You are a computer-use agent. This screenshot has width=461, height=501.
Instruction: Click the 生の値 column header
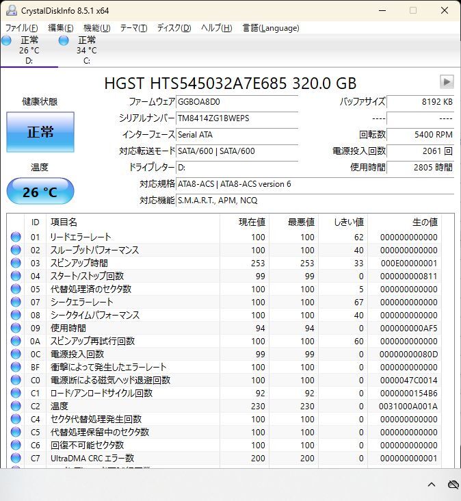404,222
